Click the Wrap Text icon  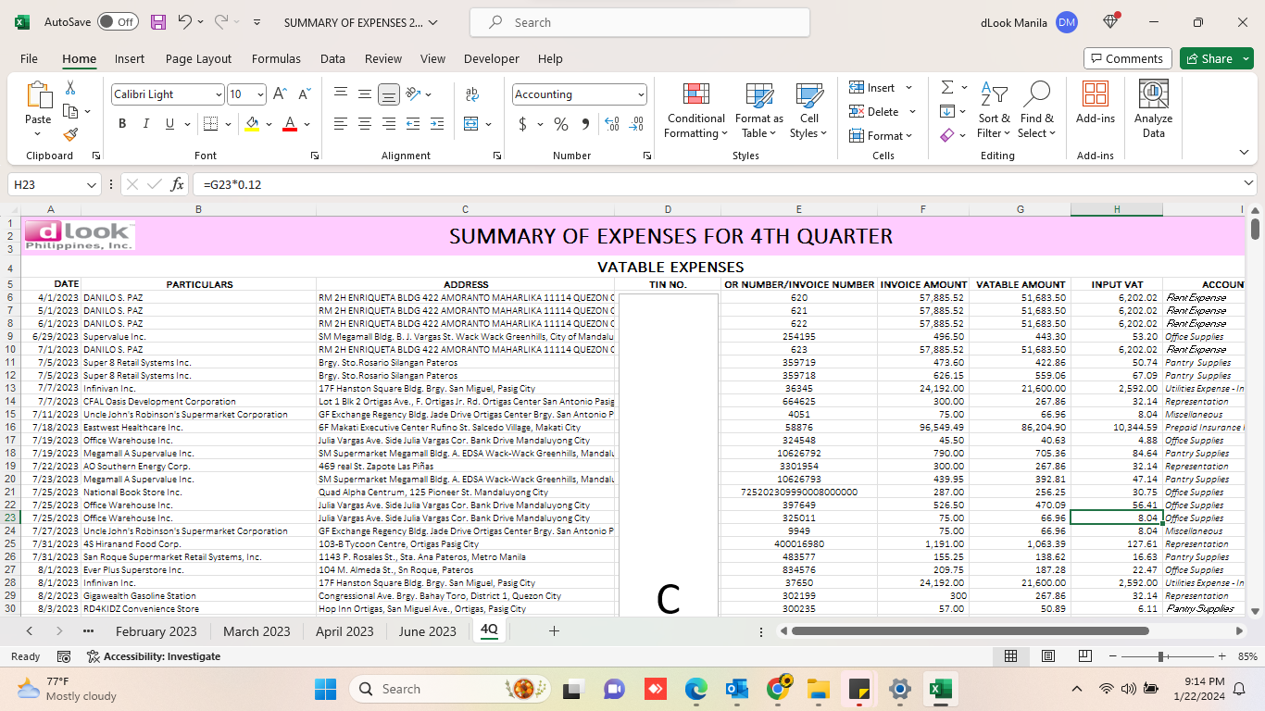(x=472, y=94)
